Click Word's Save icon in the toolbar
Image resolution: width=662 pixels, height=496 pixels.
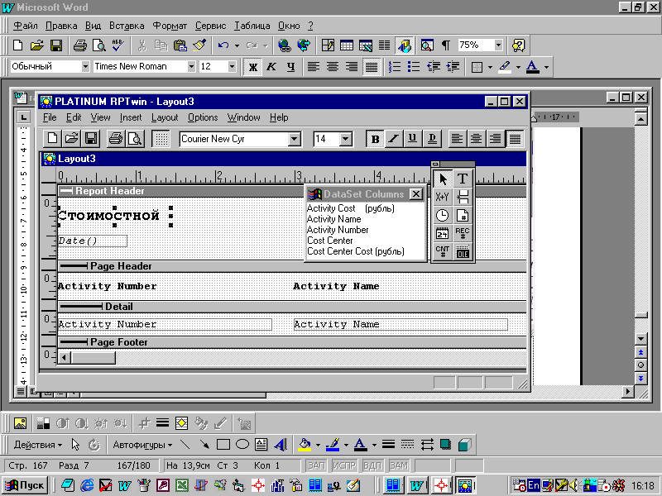point(56,45)
